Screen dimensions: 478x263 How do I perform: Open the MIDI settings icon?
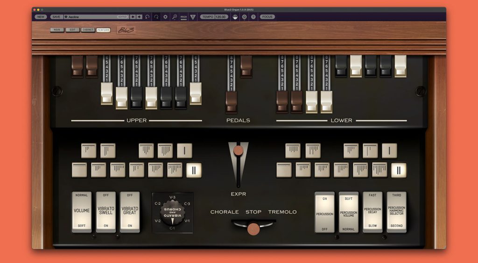pos(183,17)
